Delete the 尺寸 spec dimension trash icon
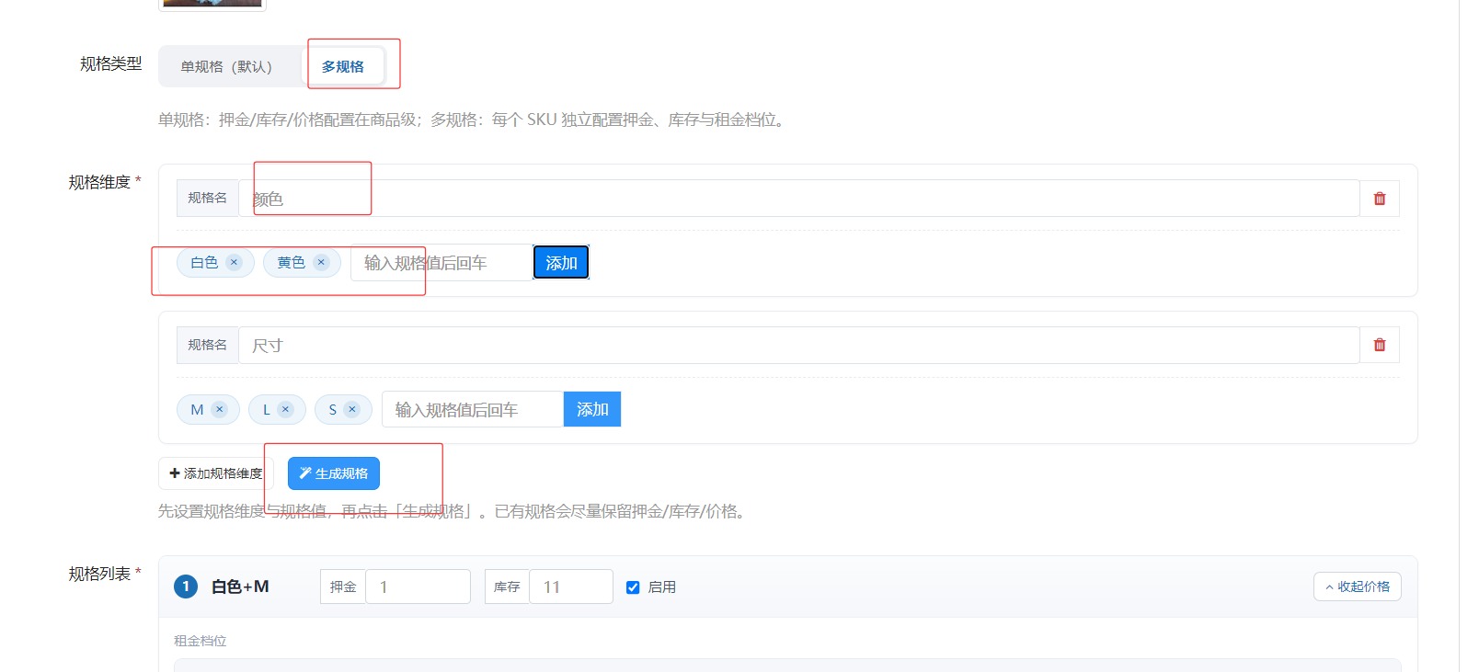The width and height of the screenshot is (1479, 672). coord(1379,345)
